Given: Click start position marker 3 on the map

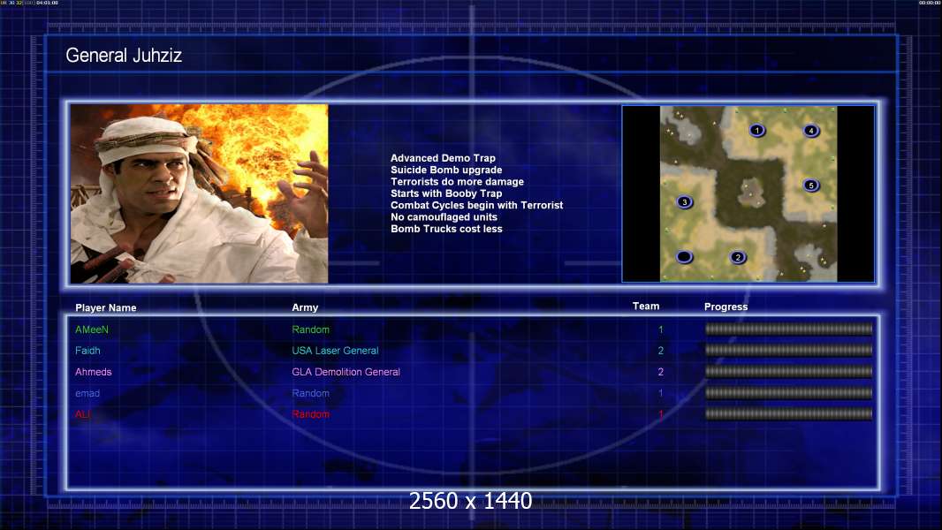Looking at the screenshot, I should point(684,202).
